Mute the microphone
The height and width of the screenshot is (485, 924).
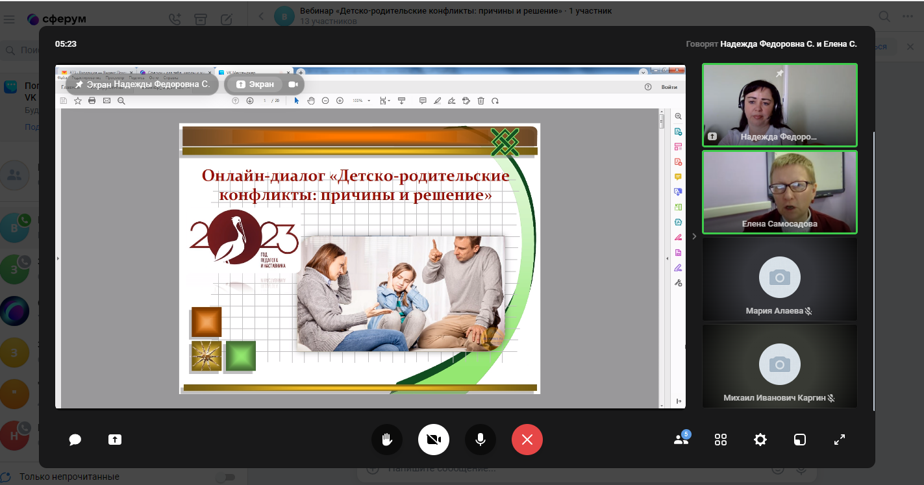pos(481,440)
